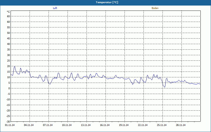This screenshot has height=132, width=211.
Task: Click the 16.11.14 date label
Action: pos(105,125)
